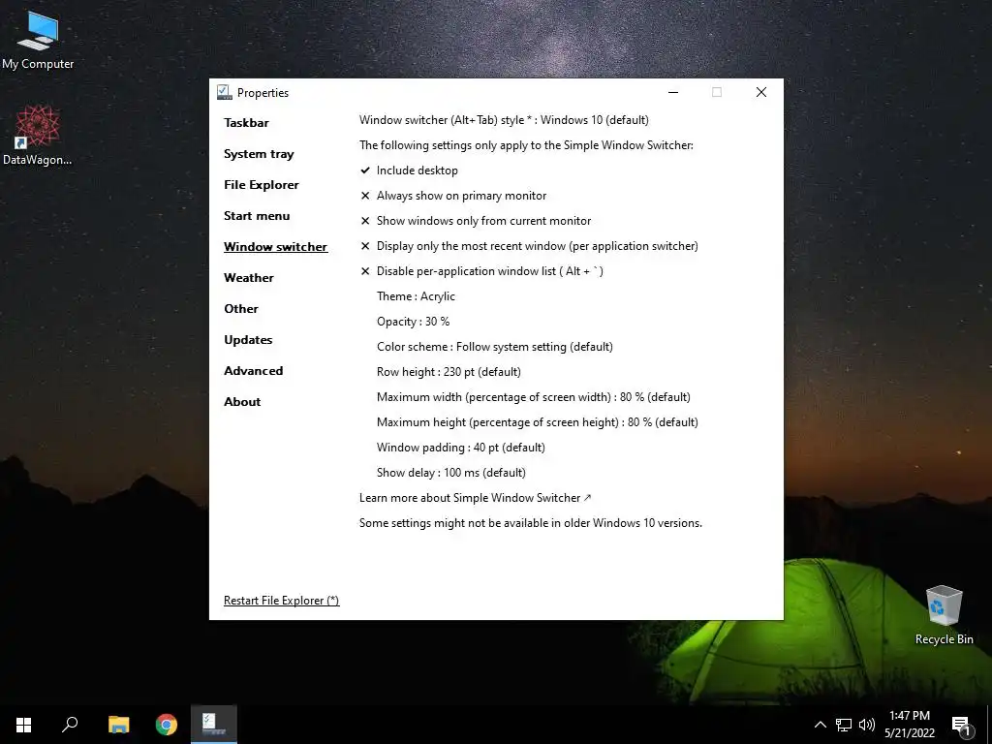Open the clock and date flyout
The height and width of the screenshot is (744, 992).
[910, 725]
